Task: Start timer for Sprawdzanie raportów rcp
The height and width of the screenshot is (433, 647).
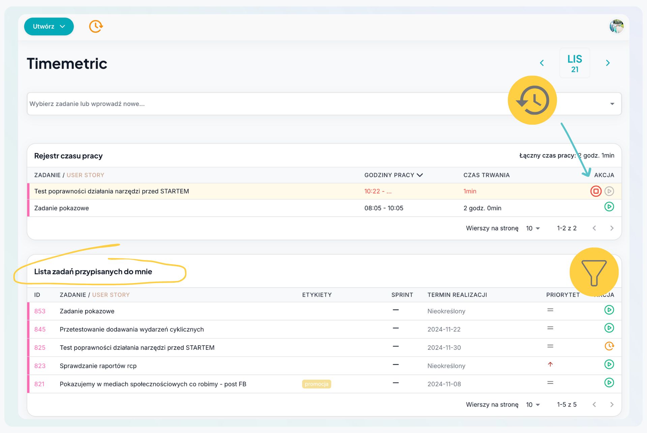Action: (x=609, y=365)
